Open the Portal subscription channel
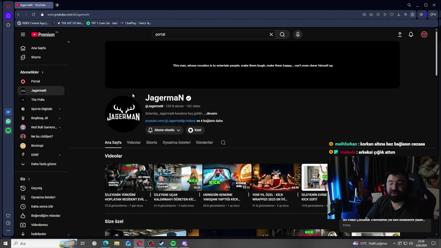Screen dimensions: 441x248 click(41, 81)
